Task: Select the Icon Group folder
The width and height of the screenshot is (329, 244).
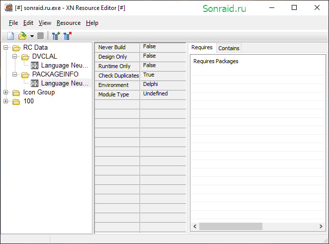Action: [39, 92]
